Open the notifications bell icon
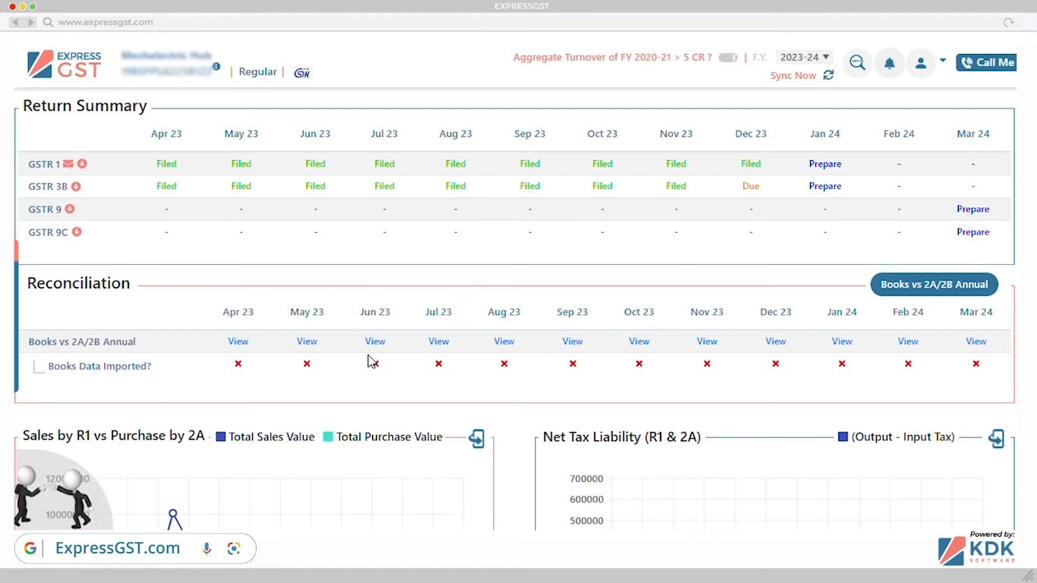1037x583 pixels. point(889,63)
